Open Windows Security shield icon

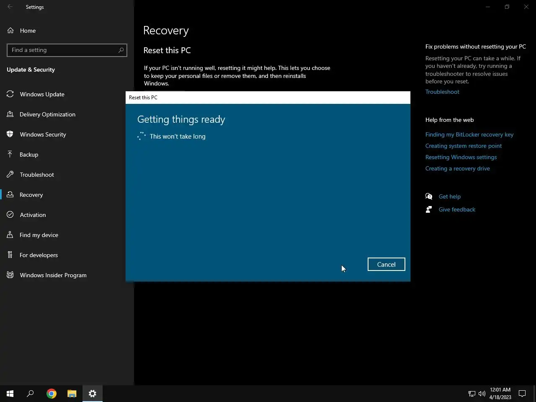10,134
